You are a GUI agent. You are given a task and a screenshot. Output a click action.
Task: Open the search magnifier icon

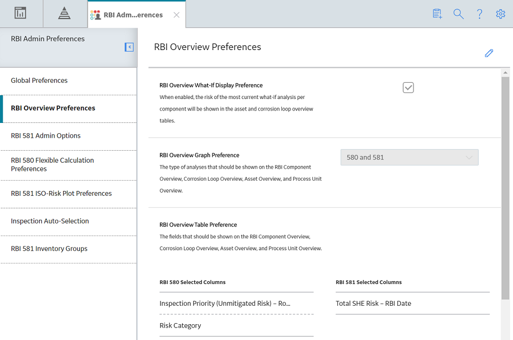point(459,14)
